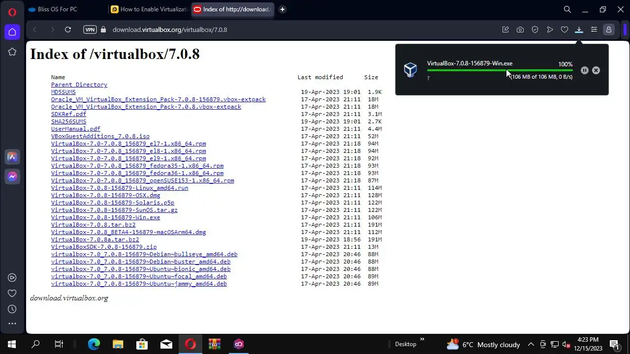Image resolution: width=630 pixels, height=354 pixels.
Task: Open the Opera home speed dial icon
Action: click(x=12, y=32)
